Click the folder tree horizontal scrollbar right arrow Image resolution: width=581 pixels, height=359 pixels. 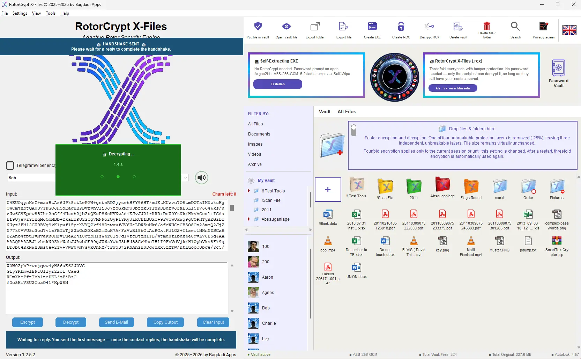pyautogui.click(x=311, y=230)
